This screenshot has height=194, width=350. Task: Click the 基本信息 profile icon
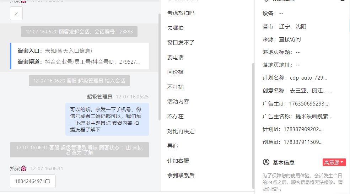point(266,162)
